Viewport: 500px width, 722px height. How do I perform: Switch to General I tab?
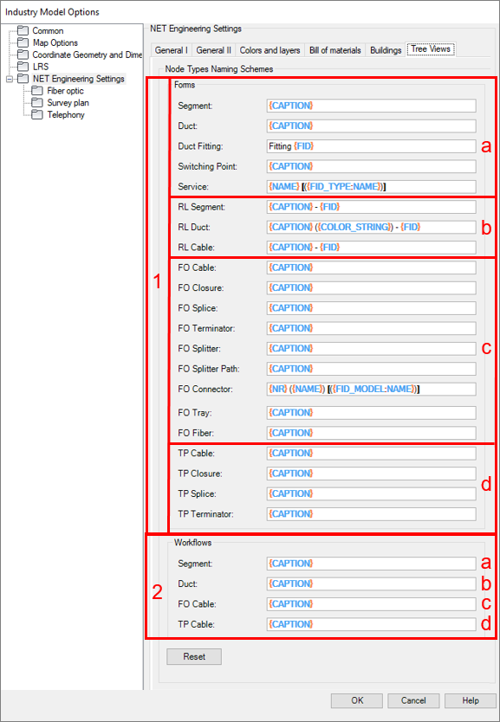coord(171,50)
